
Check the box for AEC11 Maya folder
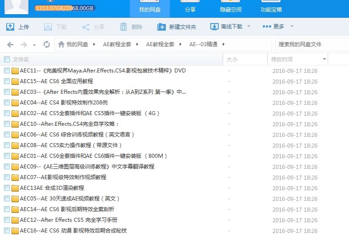click(x=7, y=71)
